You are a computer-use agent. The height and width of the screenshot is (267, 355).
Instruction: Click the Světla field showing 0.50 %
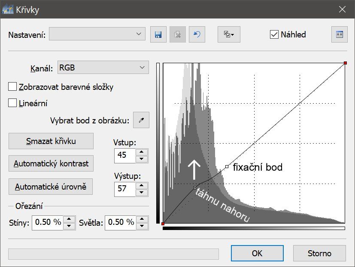[121, 223]
